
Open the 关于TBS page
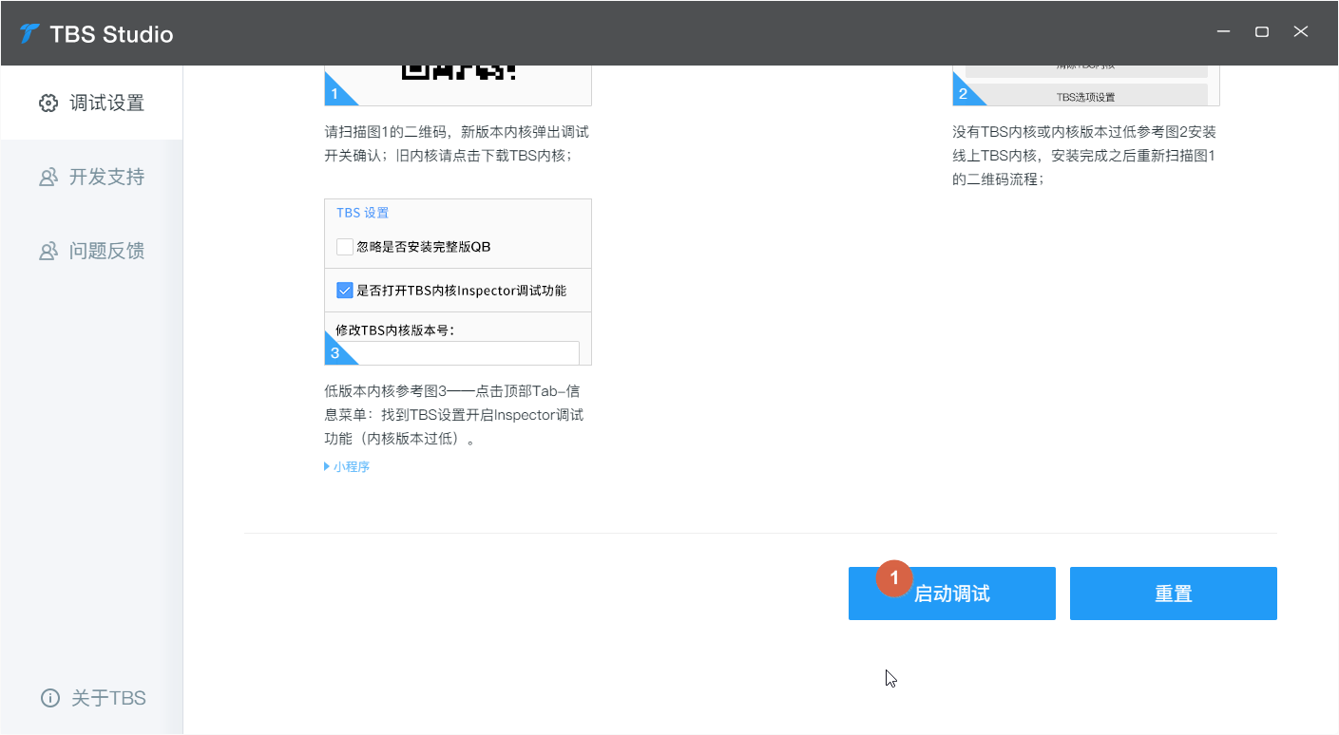pyautogui.click(x=91, y=698)
